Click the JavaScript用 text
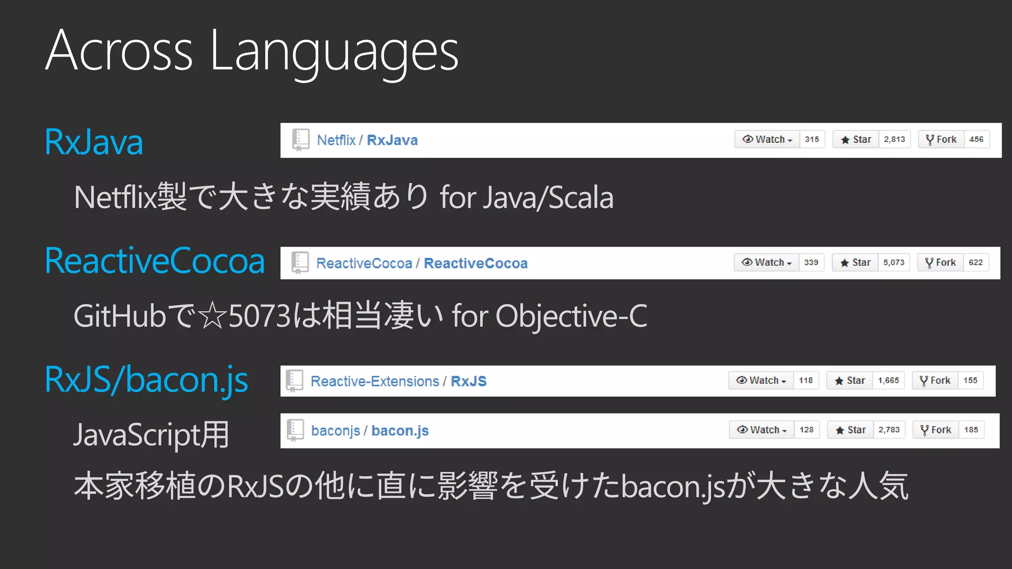Image resolution: width=1012 pixels, height=569 pixels. pyautogui.click(x=151, y=435)
